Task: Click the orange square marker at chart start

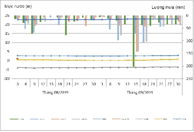Action: point(17,59)
